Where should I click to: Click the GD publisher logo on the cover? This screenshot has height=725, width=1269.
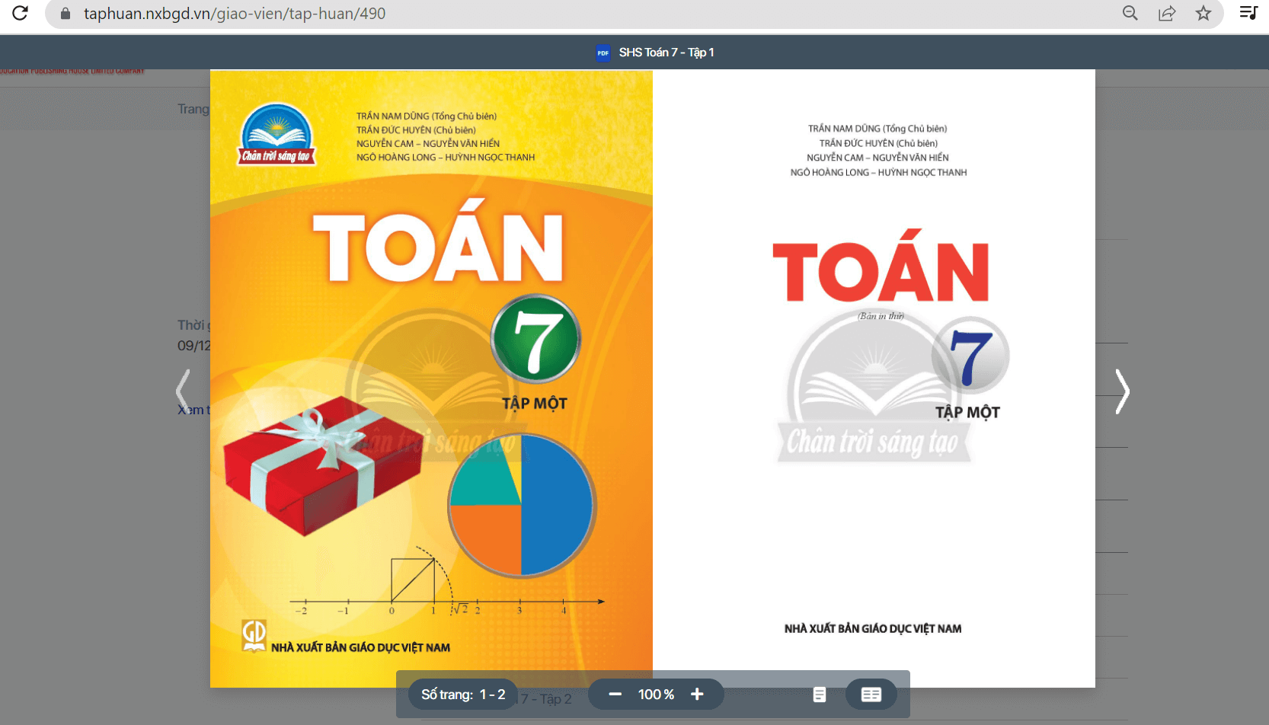[254, 635]
